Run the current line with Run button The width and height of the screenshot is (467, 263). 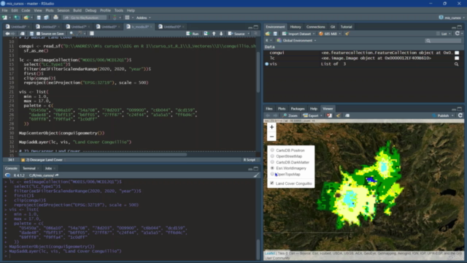click(x=193, y=34)
